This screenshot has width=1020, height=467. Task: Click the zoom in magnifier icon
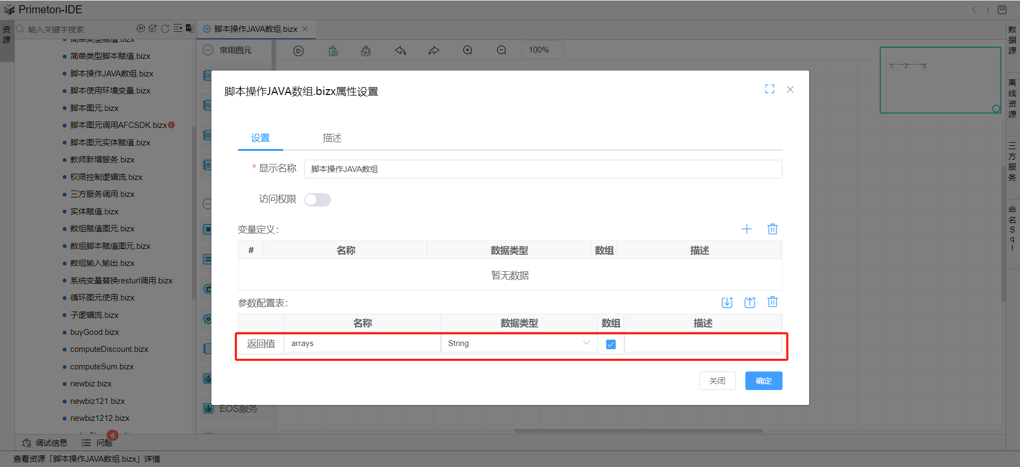point(467,50)
